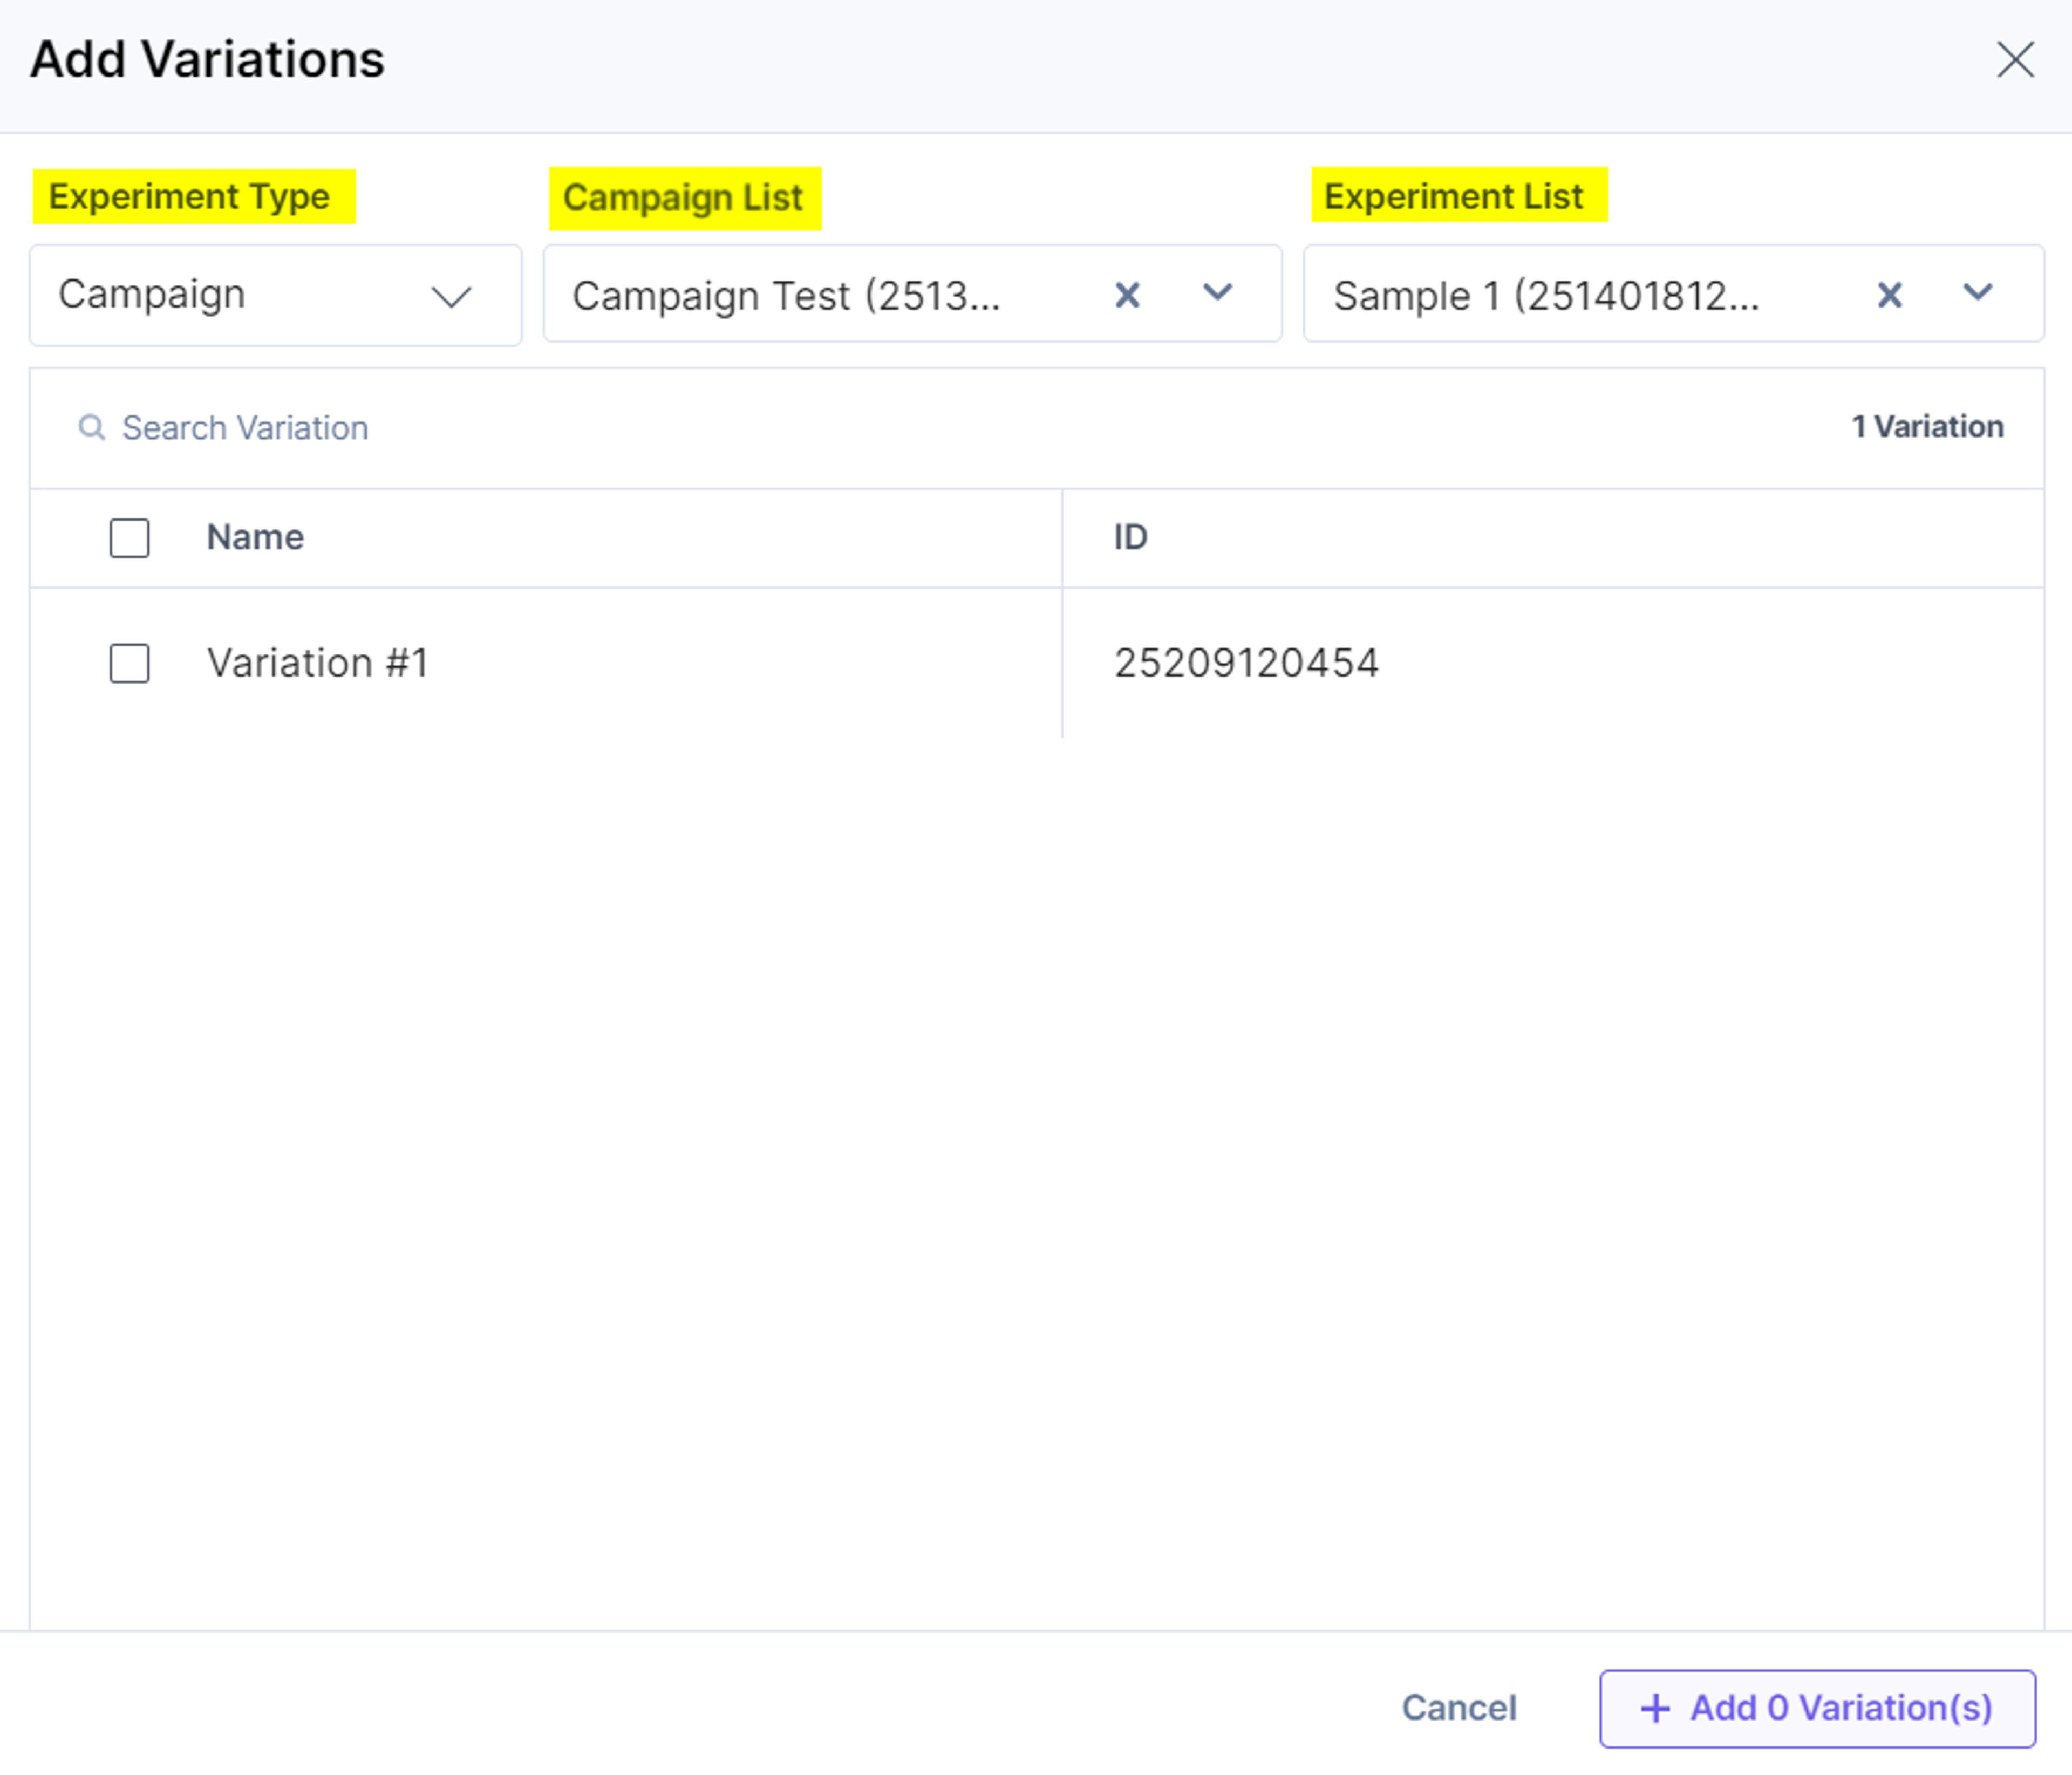This screenshot has height=1775, width=2072.
Task: Focus the Search Variation input field
Action: [x=245, y=427]
